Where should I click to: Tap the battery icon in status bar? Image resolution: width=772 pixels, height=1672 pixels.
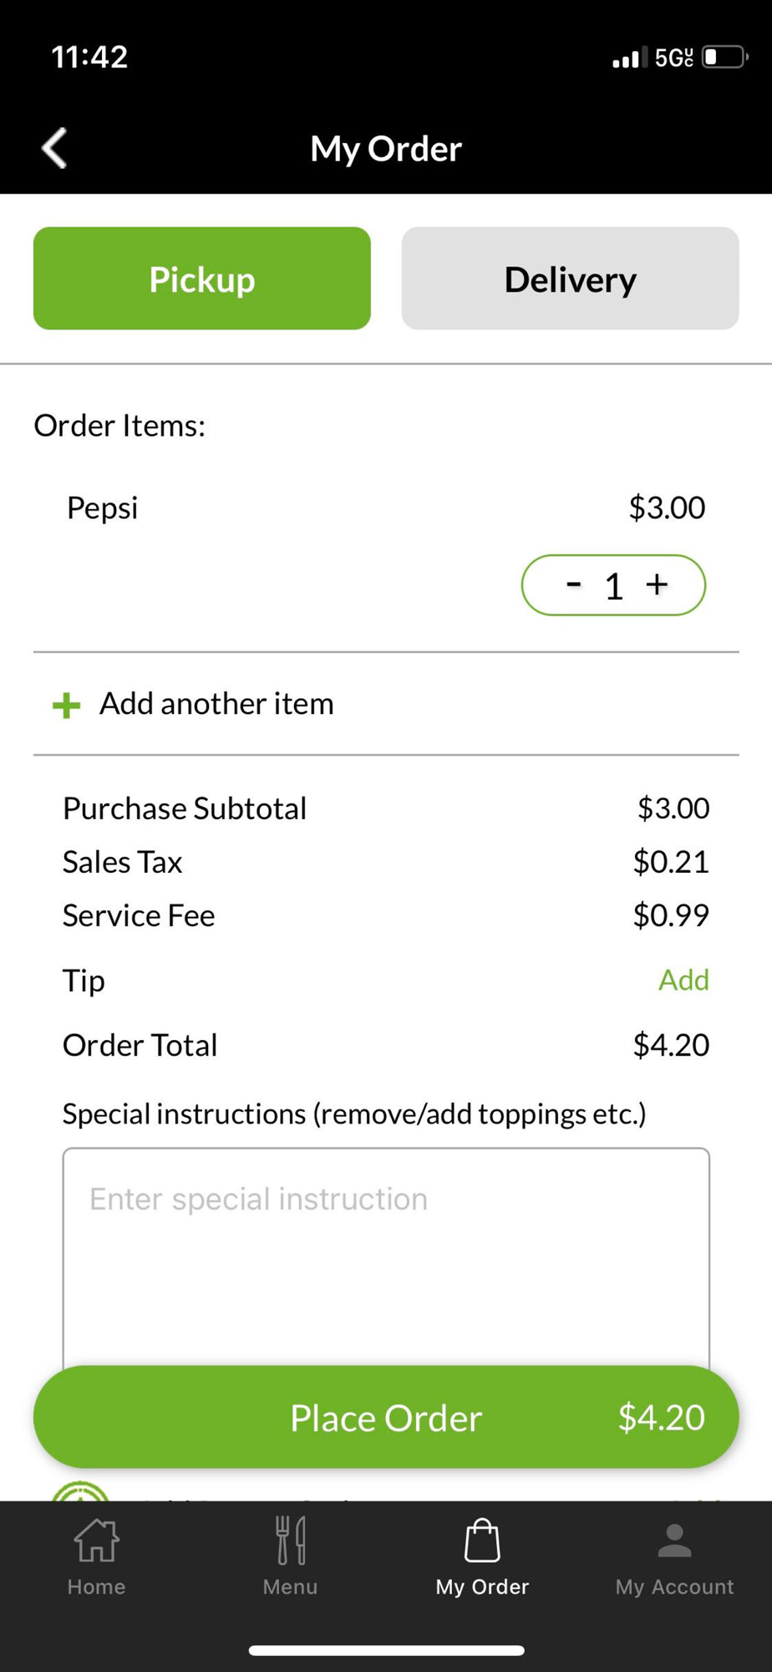click(724, 57)
